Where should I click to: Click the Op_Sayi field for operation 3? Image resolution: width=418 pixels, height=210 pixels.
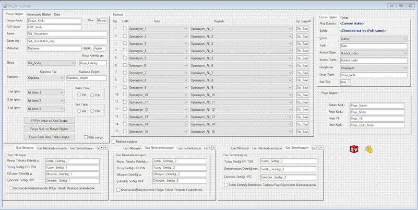303,43
